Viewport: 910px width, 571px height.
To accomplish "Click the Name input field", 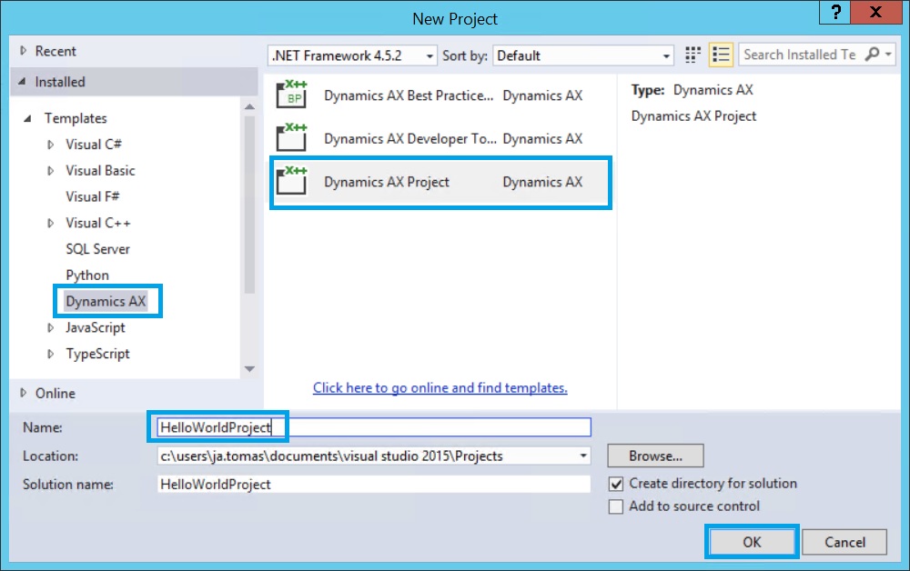I will click(x=374, y=428).
